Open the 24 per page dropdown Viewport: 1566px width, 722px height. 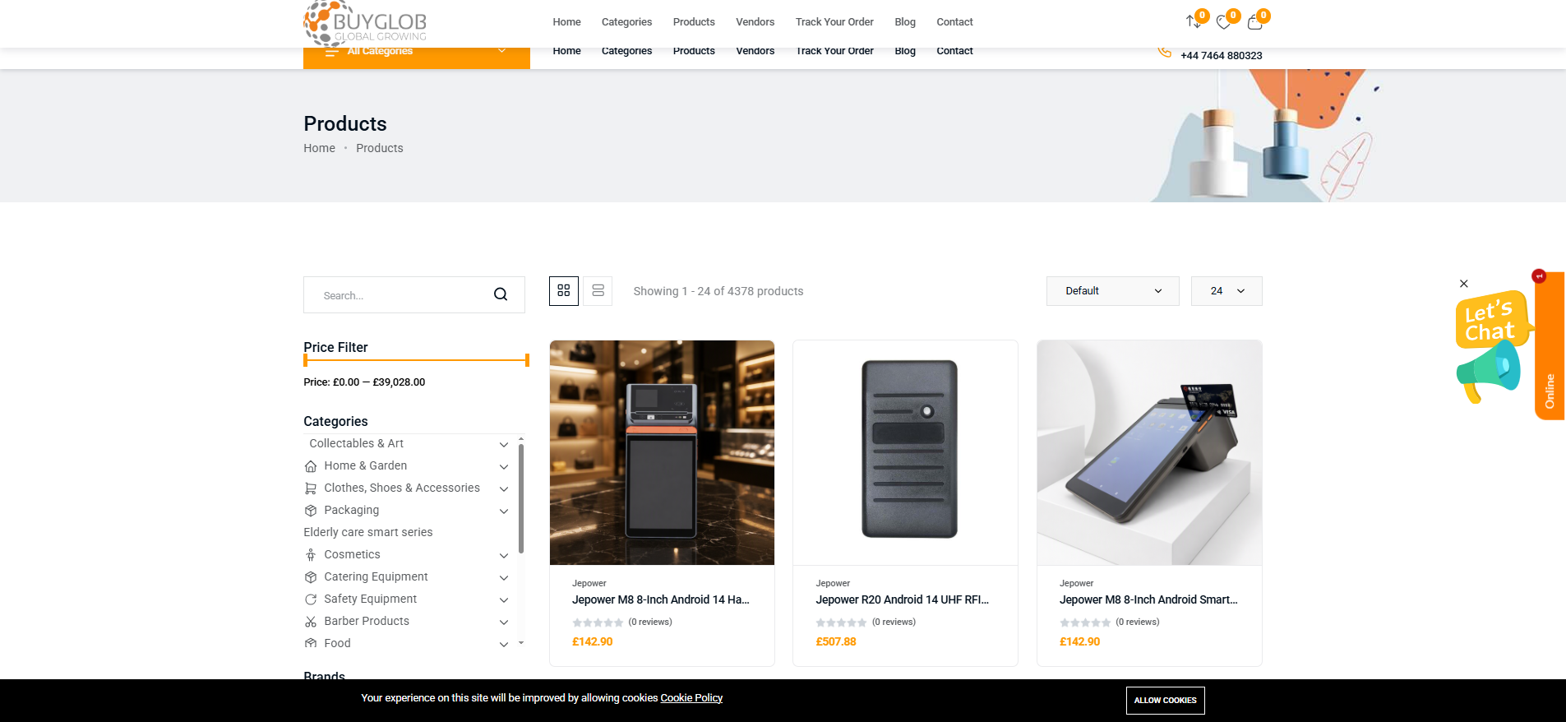pyautogui.click(x=1226, y=291)
